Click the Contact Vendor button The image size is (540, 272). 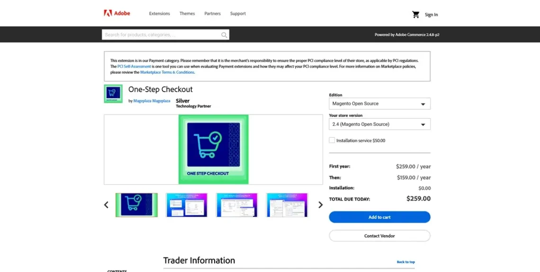pos(379,236)
